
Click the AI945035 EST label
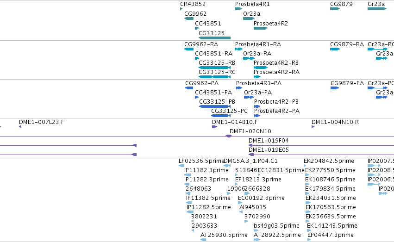[253, 208]
